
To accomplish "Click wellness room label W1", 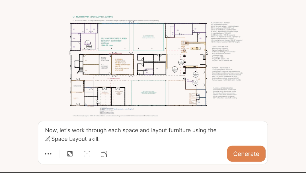I will tap(147, 73).
